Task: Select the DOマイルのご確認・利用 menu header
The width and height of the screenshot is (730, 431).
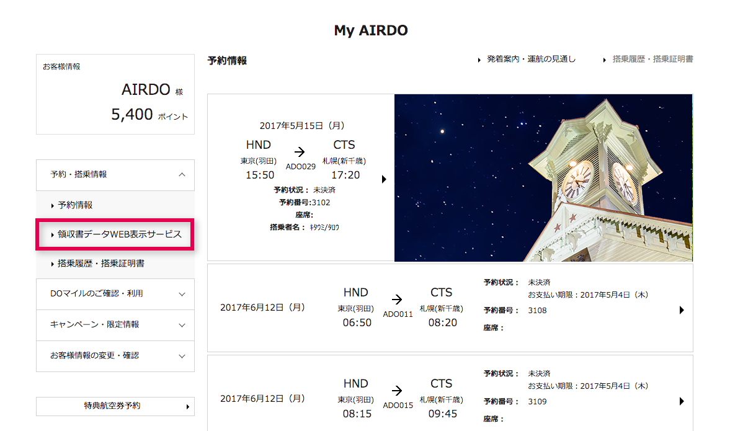Action: [115, 294]
